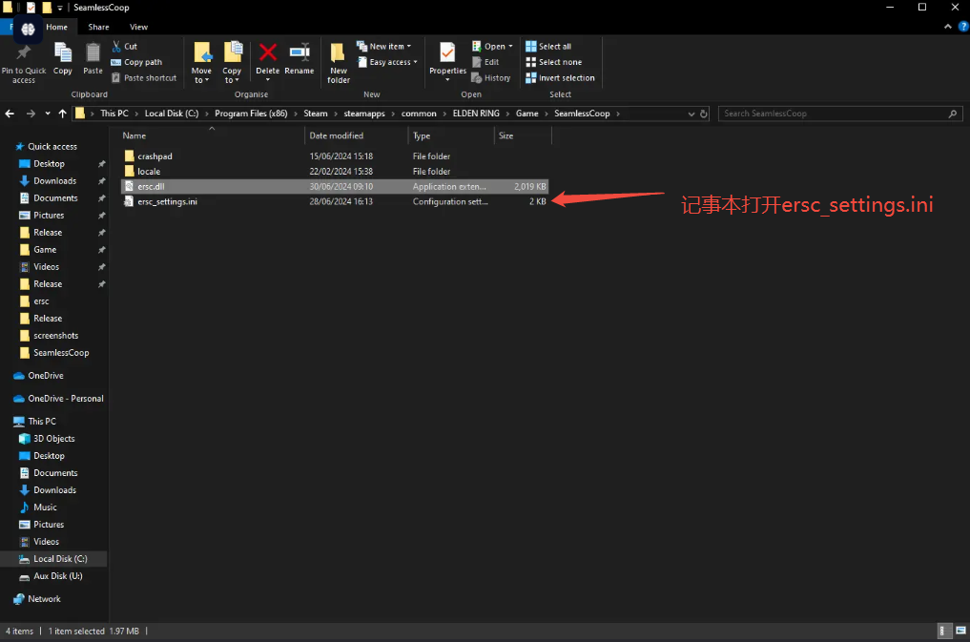The height and width of the screenshot is (642, 970).
Task: Open the Easy access dropdown
Action: point(393,62)
